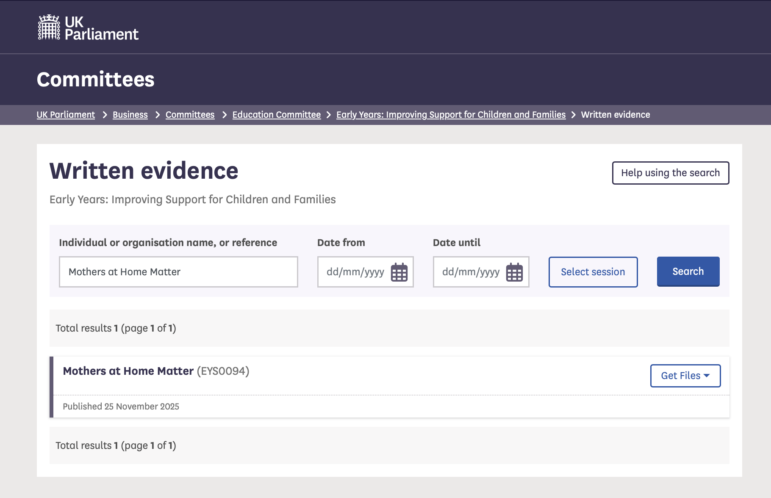Open the Date until calendar picker icon
This screenshot has height=498, width=771.
515,272
